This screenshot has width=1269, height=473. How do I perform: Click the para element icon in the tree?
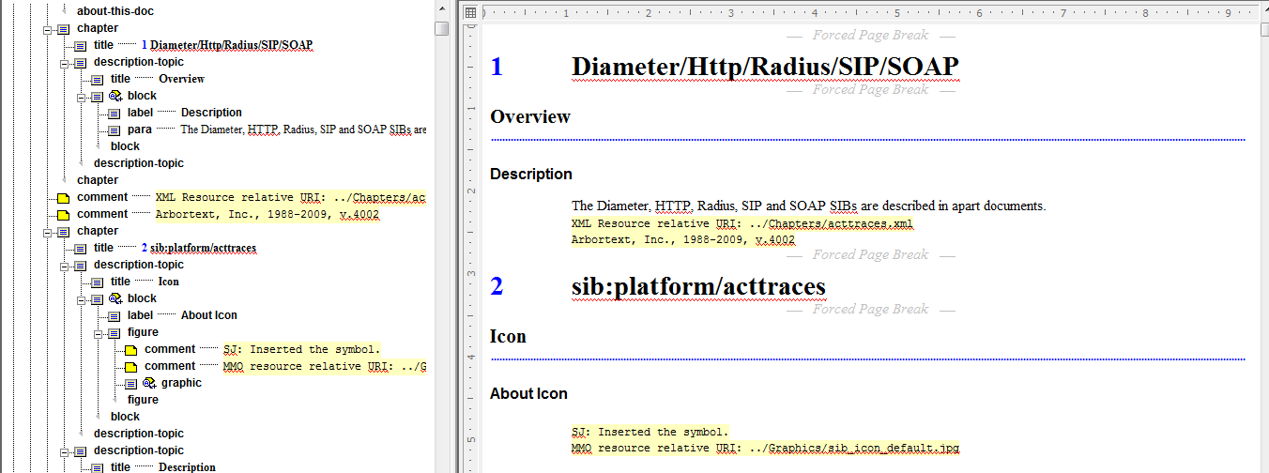point(115,130)
